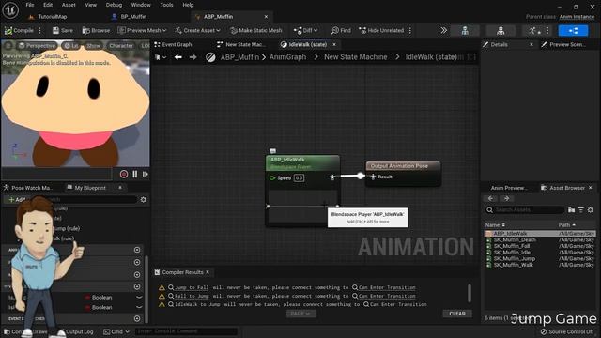Image resolution: width=601 pixels, height=338 pixels.
Task: Open the viewport Show menu
Action: [x=93, y=46]
